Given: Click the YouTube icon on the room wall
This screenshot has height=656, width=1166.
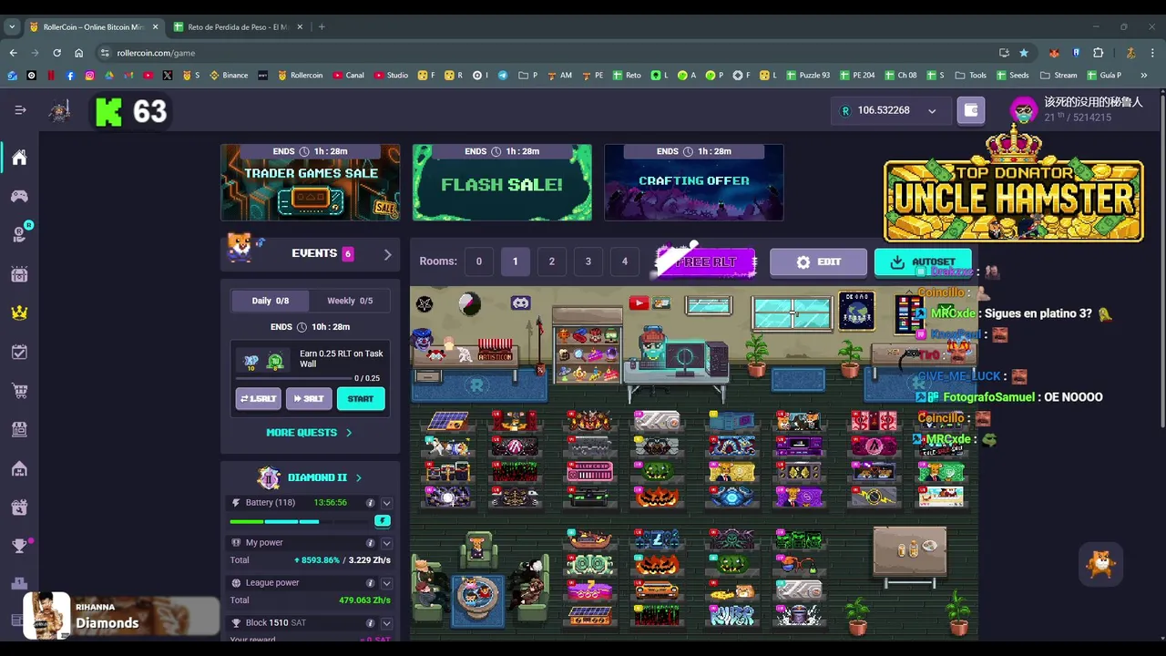Looking at the screenshot, I should pyautogui.click(x=639, y=302).
